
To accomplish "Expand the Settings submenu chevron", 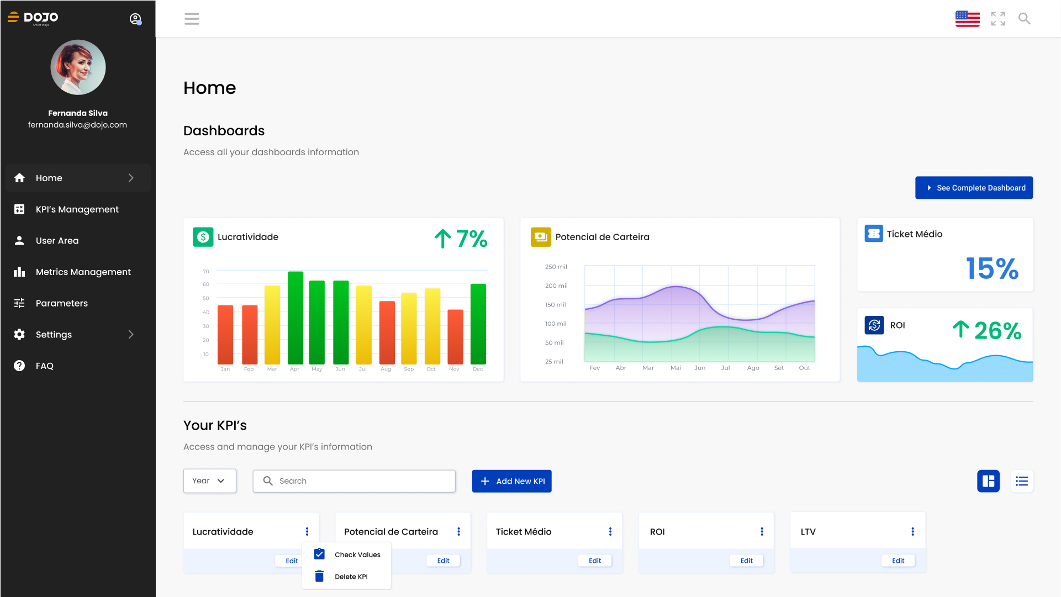I will pyautogui.click(x=131, y=334).
